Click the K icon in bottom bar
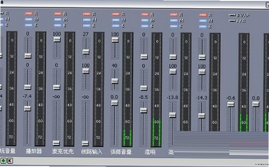Screen dimensions: 269x167 pos(10,161)
